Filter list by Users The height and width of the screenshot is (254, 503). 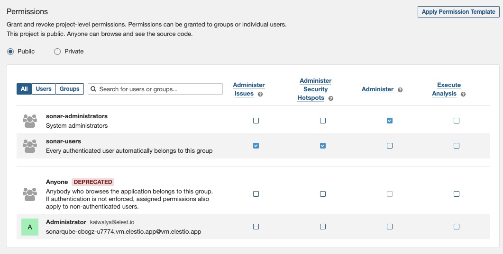click(44, 89)
